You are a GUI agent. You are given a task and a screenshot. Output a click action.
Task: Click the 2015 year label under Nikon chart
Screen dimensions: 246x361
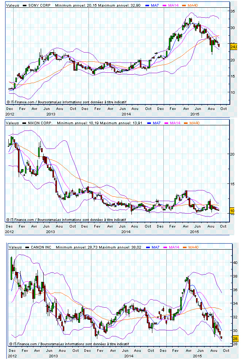[x=194, y=232]
